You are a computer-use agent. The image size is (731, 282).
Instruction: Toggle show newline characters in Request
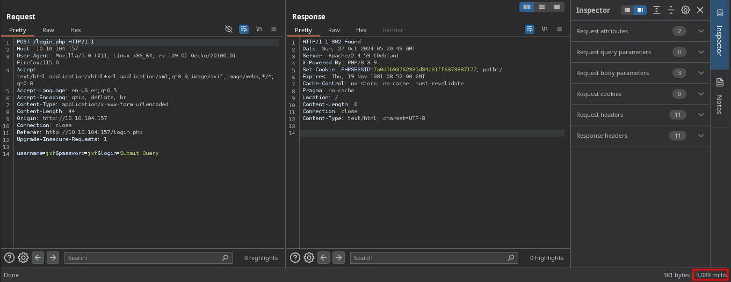coord(259,29)
